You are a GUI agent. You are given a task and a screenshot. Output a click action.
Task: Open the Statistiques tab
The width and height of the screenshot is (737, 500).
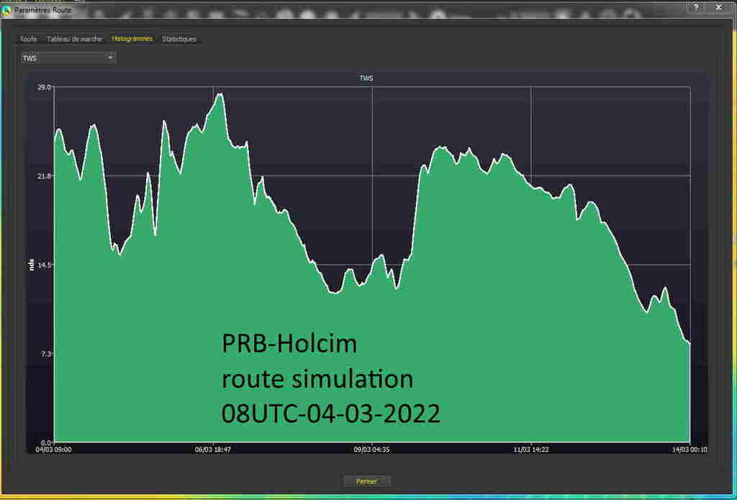point(179,39)
